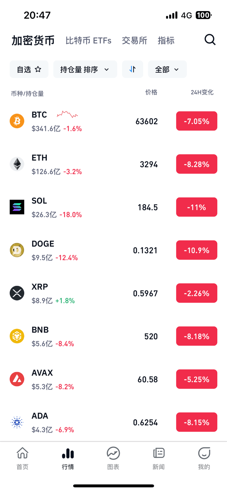This screenshot has height=492, width=227.
Task: Switch to the 比特币 ETFs tab
Action: point(88,40)
